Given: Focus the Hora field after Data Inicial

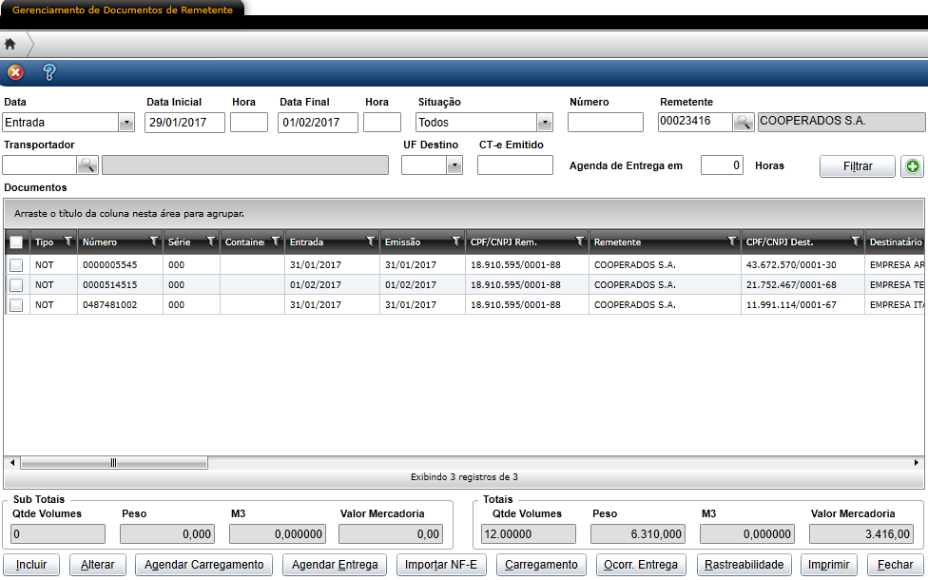Looking at the screenshot, I should pyautogui.click(x=249, y=123).
